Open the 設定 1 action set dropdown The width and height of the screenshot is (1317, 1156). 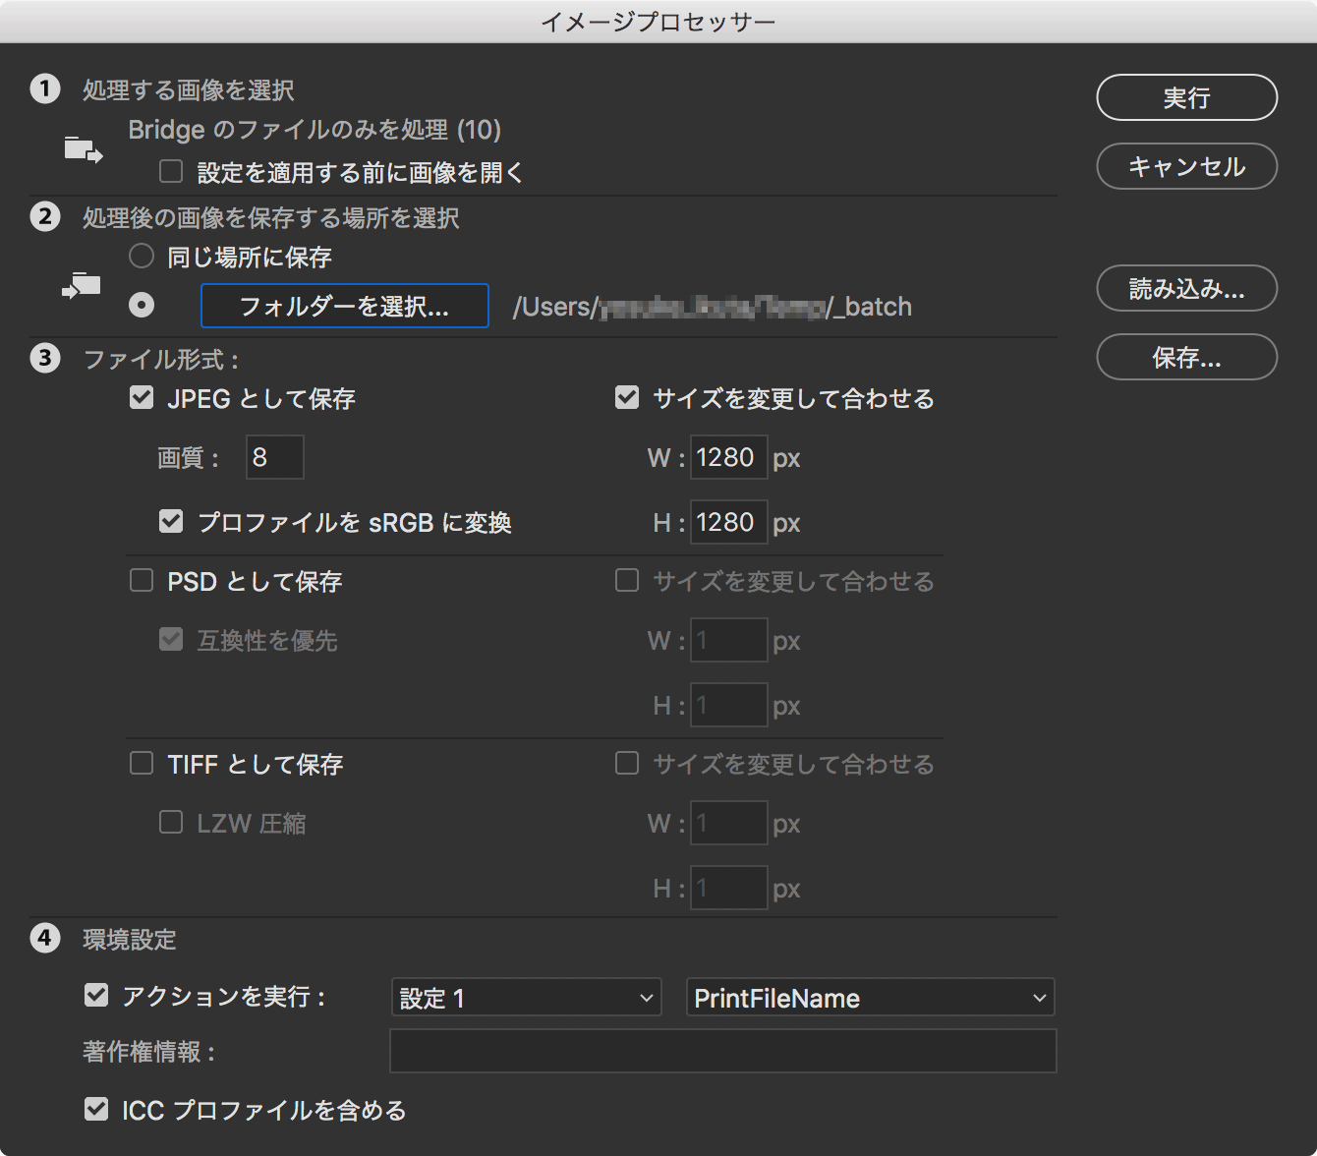click(x=526, y=998)
